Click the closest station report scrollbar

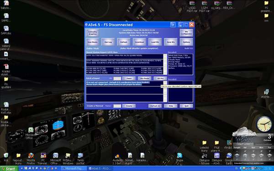coord(165,64)
